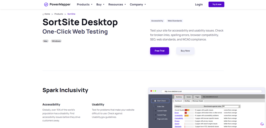Switch to the Summary tab
The width and height of the screenshot is (266, 128).
tap(179, 97)
